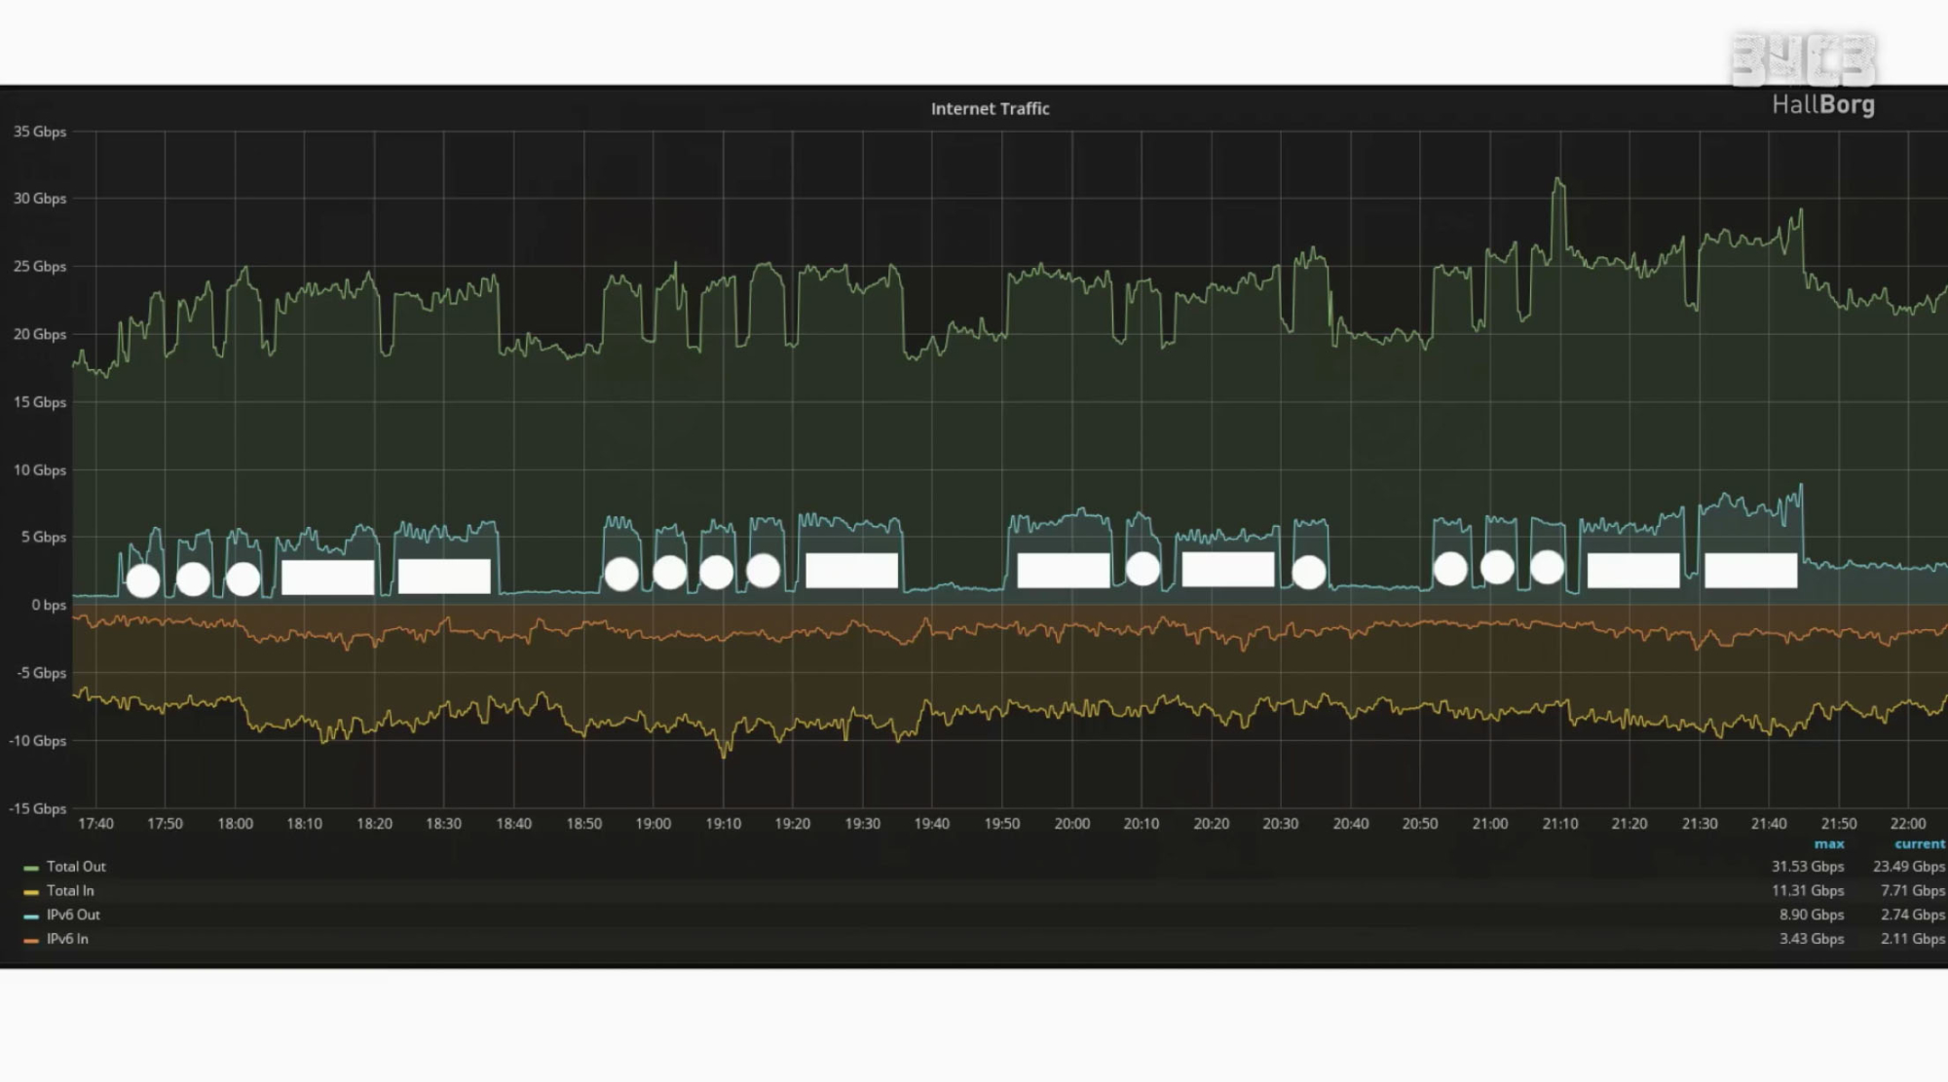Click the green Total Out color swatch
Screen dimensions: 1948x1082
click(x=31, y=868)
